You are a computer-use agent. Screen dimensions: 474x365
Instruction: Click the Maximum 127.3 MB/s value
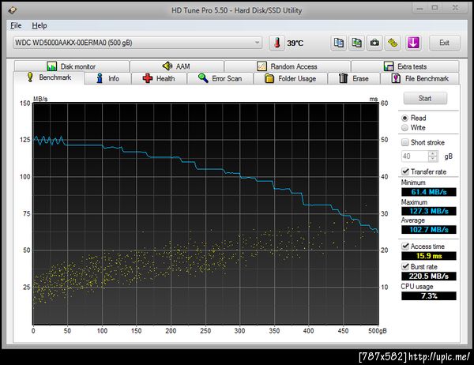pyautogui.click(x=429, y=211)
